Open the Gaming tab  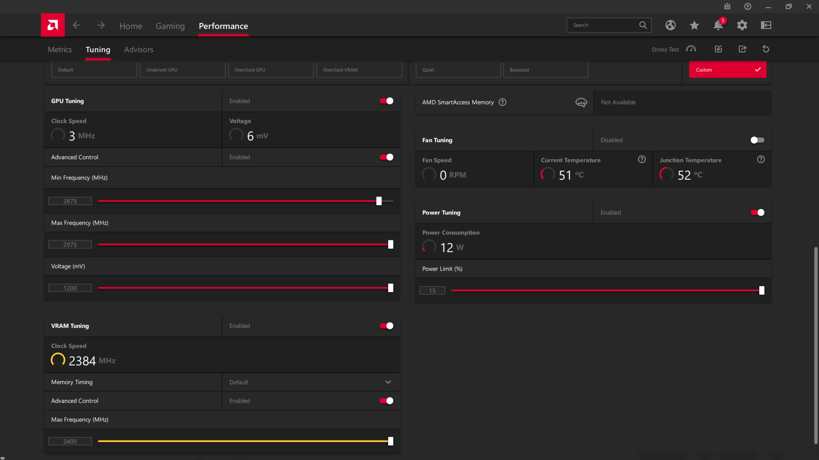tap(170, 26)
